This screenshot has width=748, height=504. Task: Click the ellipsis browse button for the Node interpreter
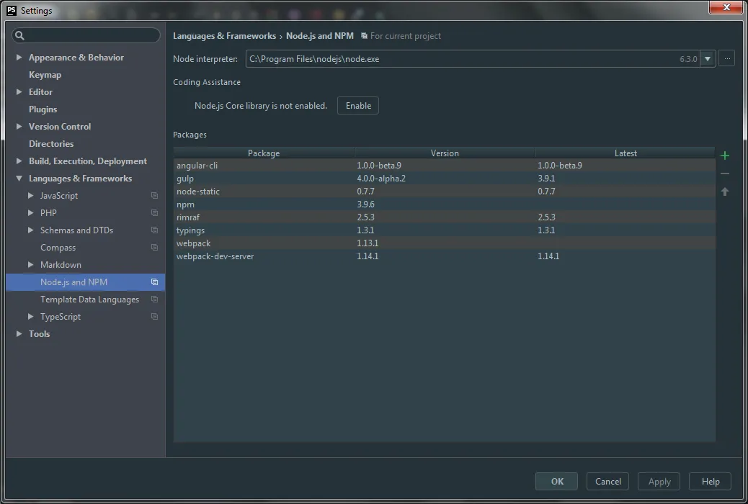(726, 58)
